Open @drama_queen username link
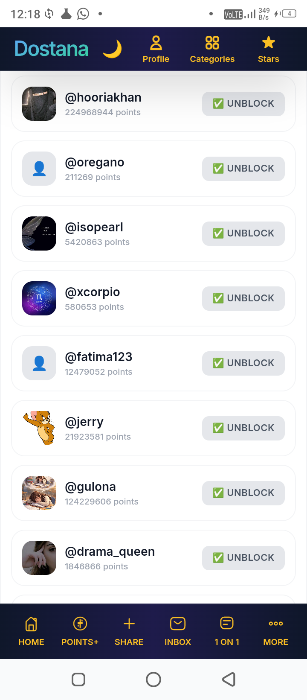Screen dimensions: 307x700 coord(110,551)
